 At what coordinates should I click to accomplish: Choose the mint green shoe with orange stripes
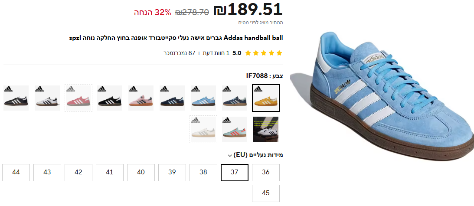[x=235, y=129]
